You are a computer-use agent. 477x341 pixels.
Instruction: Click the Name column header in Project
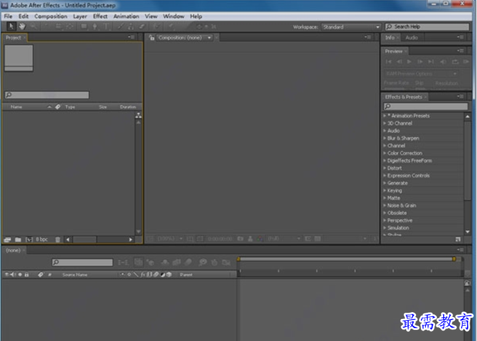[16, 107]
